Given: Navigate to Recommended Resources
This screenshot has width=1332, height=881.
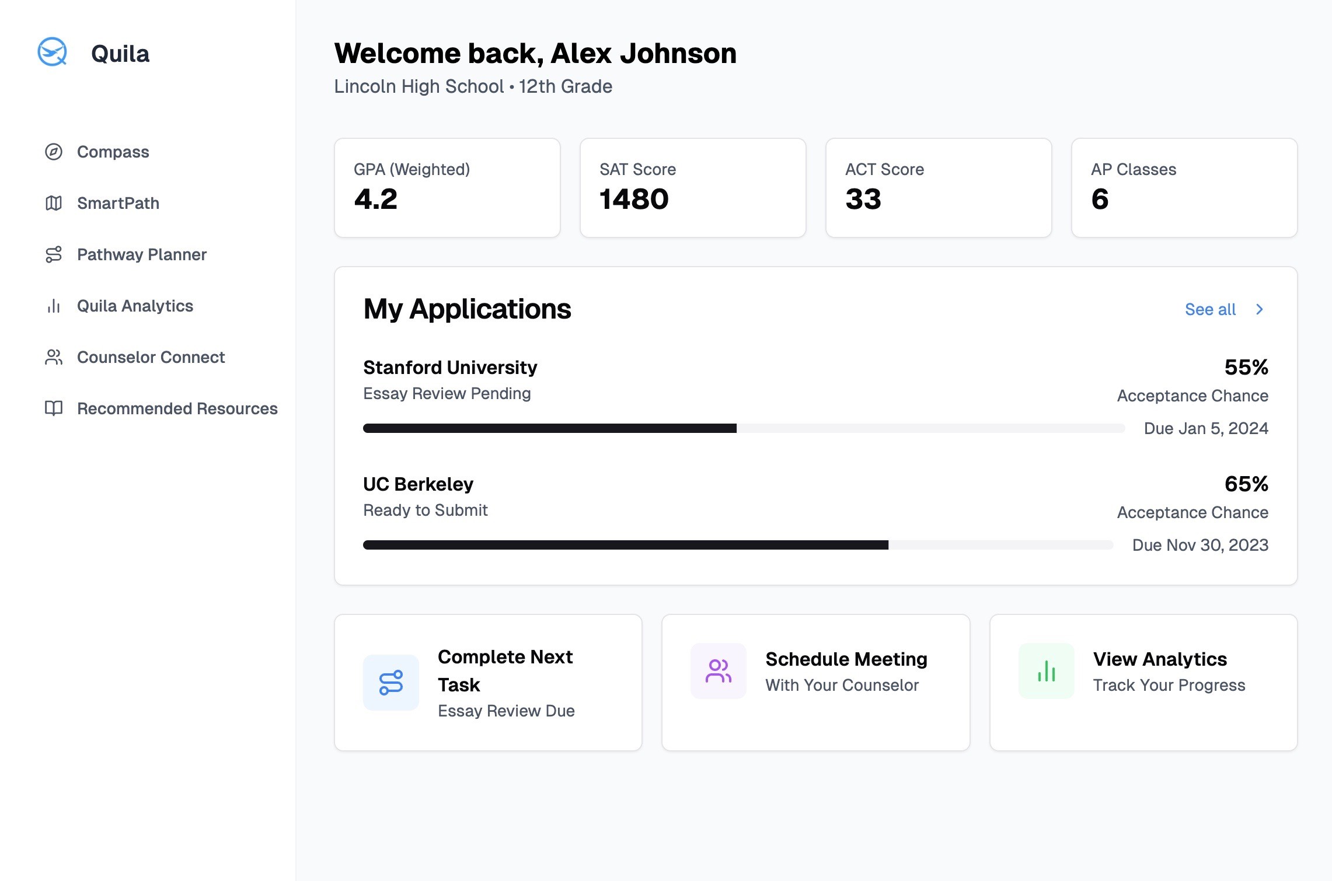Looking at the screenshot, I should click(177, 408).
